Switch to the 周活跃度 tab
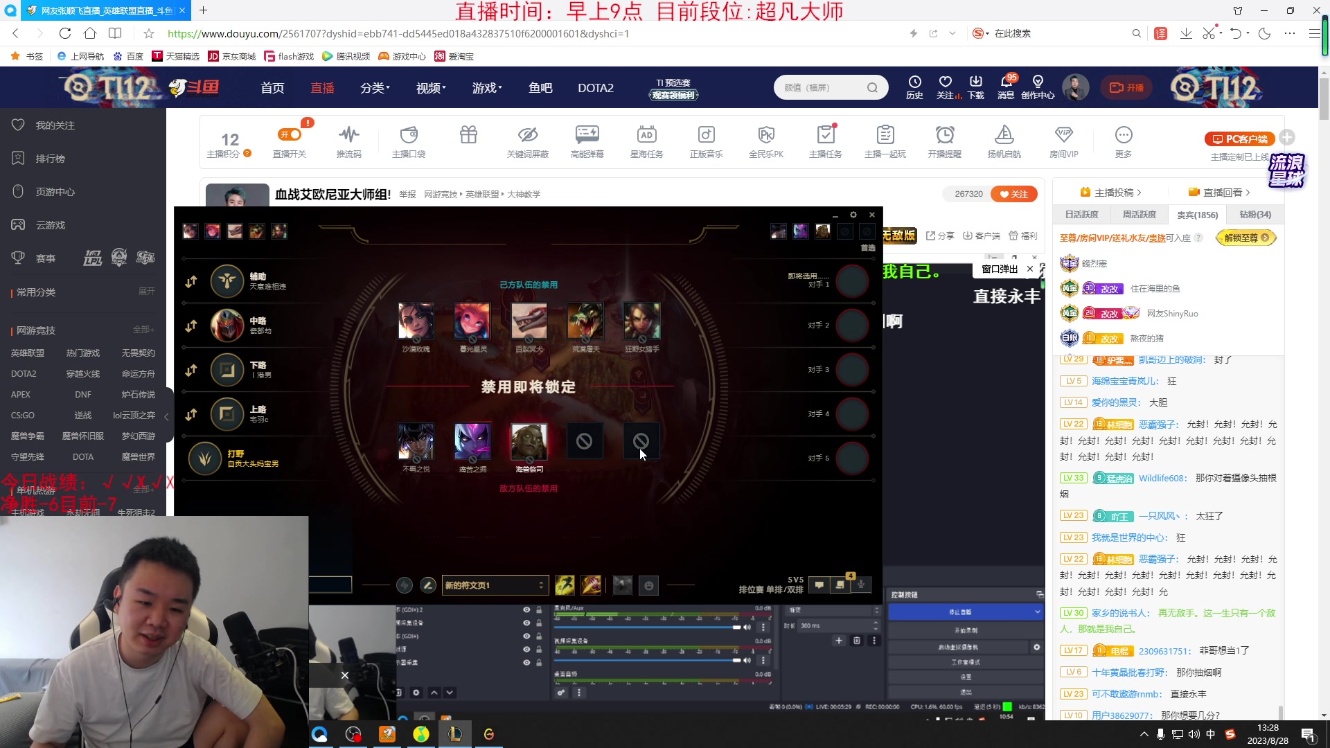 1140,215
